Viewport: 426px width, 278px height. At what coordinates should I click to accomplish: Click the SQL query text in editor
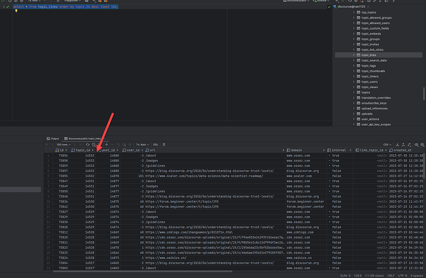tap(65, 7)
